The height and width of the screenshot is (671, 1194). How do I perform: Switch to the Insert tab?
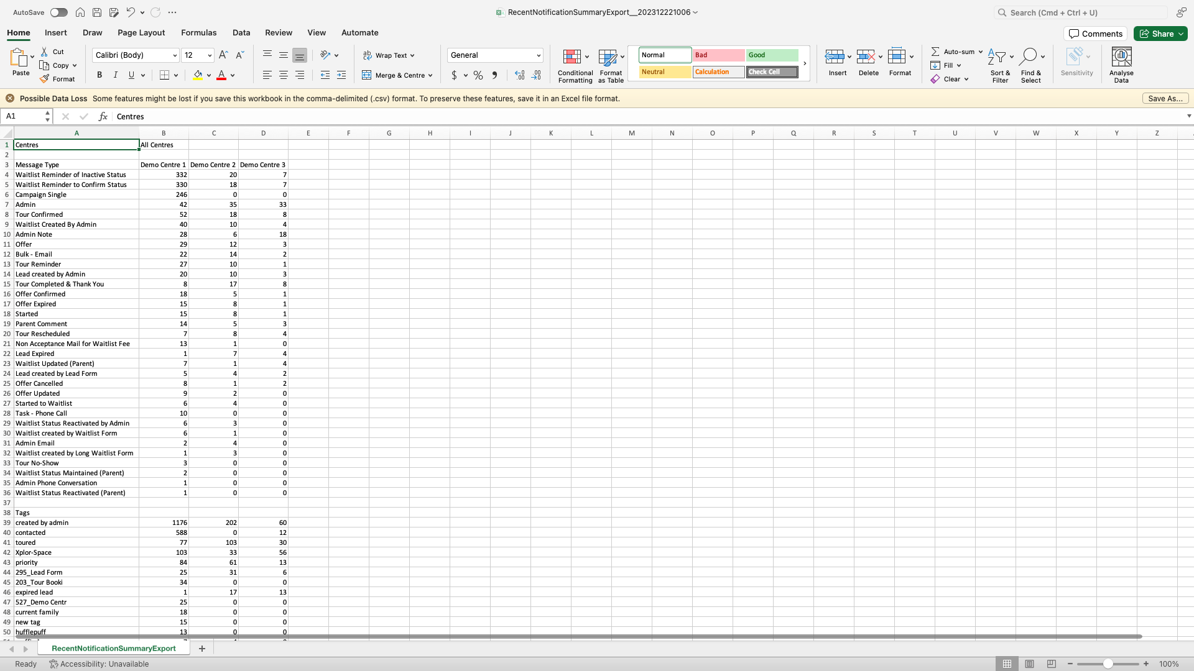55,33
